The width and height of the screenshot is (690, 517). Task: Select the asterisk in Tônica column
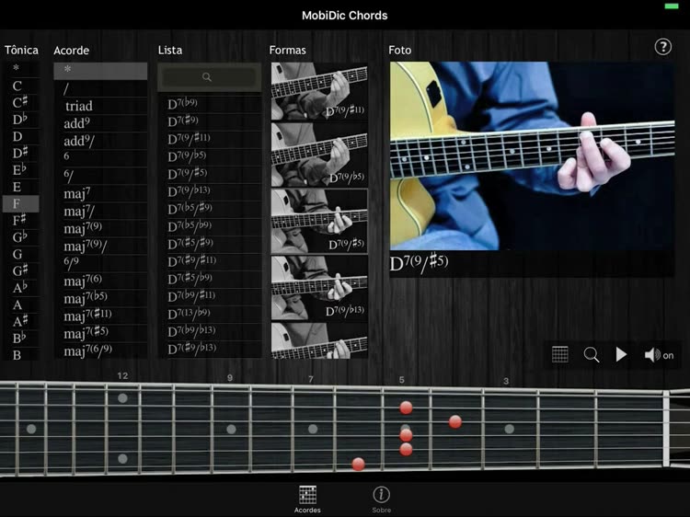pyautogui.click(x=20, y=68)
